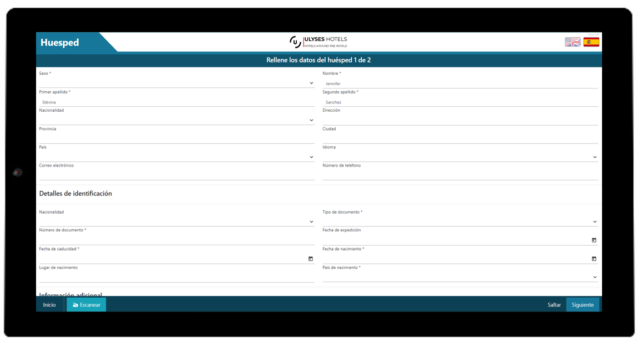637x342 pixels.
Task: Select the Número de teléfono field
Action: pyautogui.click(x=460, y=175)
